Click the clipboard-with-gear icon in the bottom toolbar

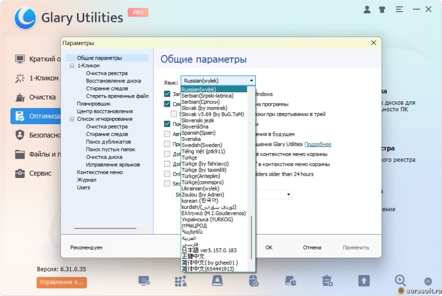[327, 281]
